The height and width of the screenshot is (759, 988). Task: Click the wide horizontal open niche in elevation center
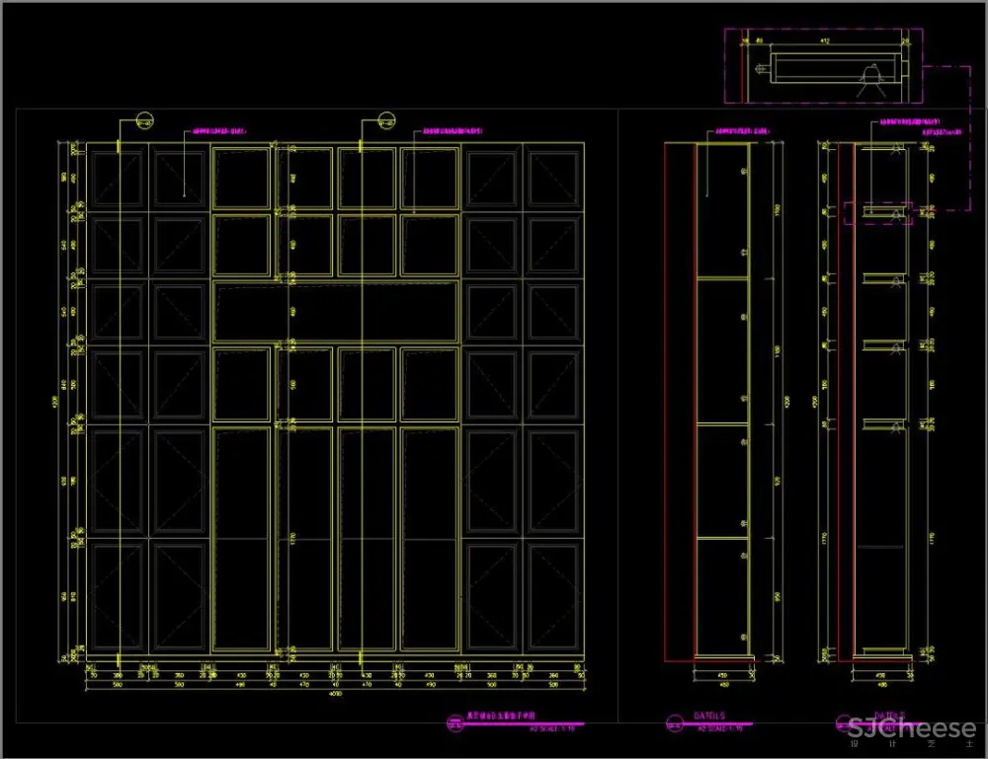(x=336, y=310)
